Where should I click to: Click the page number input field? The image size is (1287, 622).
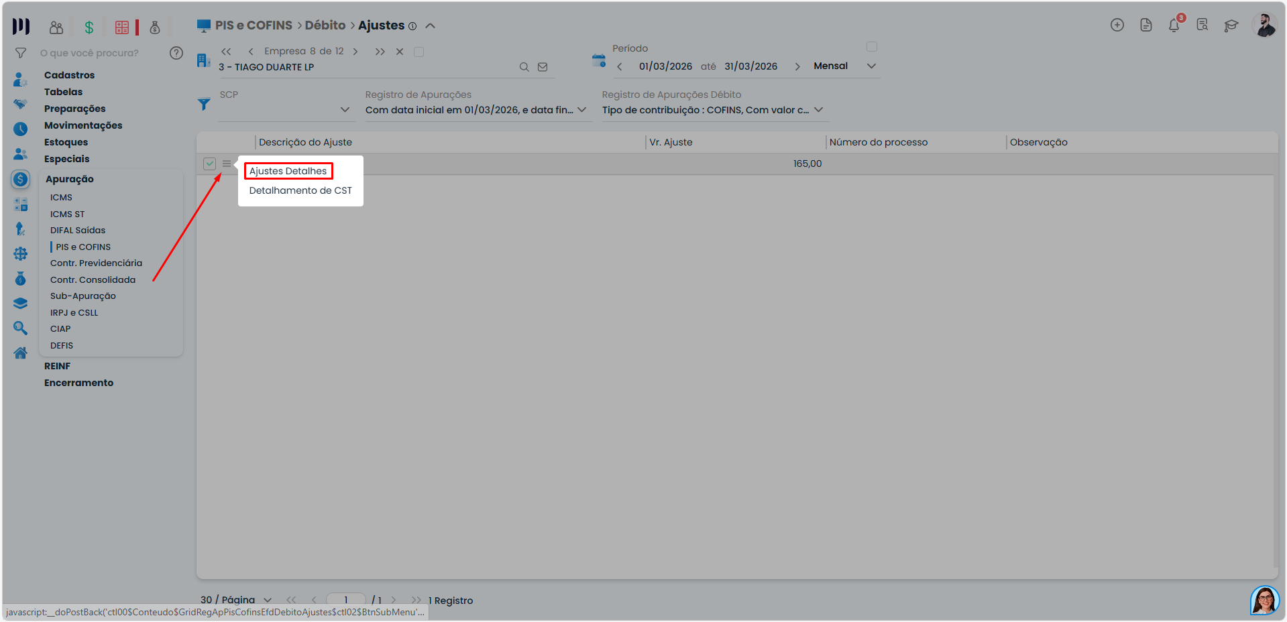pos(346,600)
